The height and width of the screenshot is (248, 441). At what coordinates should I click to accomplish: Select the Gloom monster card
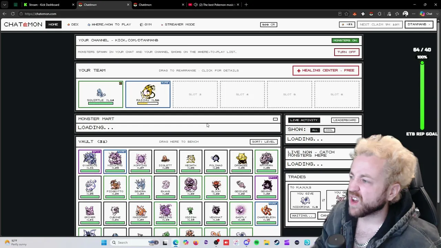pyautogui.click(x=216, y=187)
